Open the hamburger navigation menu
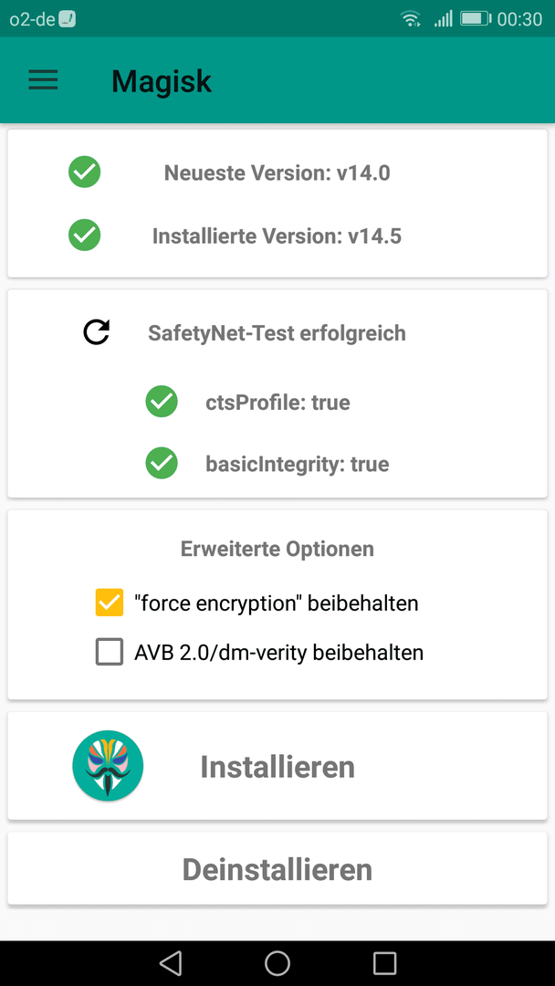This screenshot has height=986, width=555. point(44,79)
